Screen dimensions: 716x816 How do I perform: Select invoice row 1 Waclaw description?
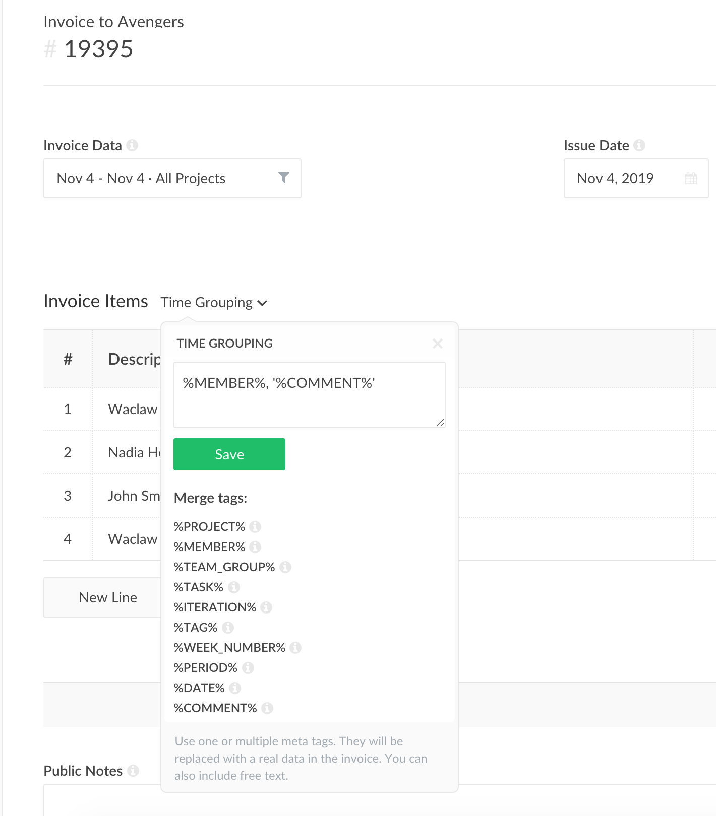point(133,409)
